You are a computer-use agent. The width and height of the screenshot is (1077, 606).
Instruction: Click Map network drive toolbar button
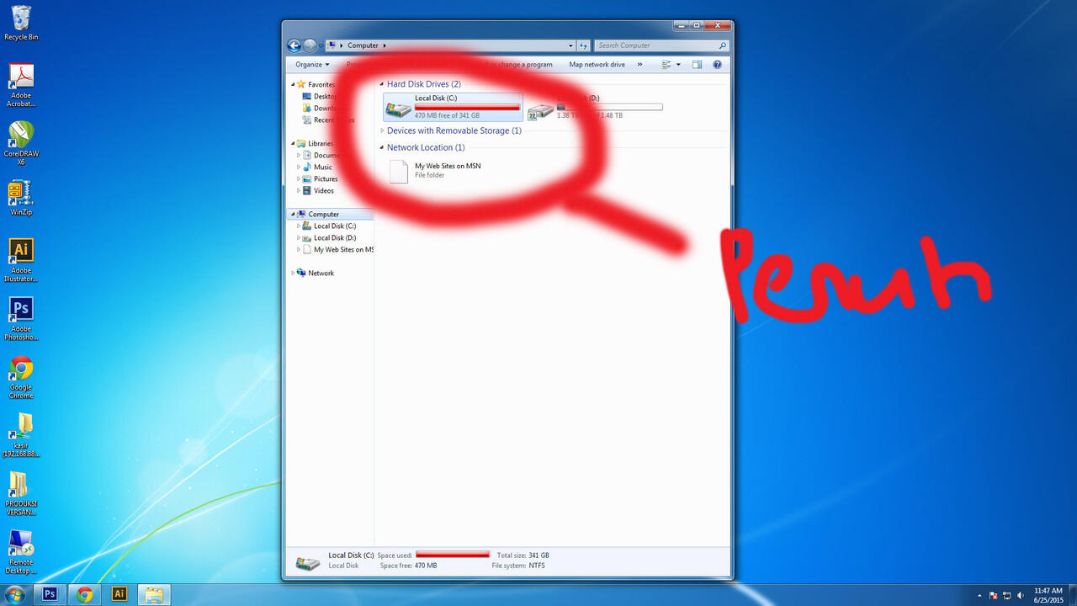[x=597, y=65]
